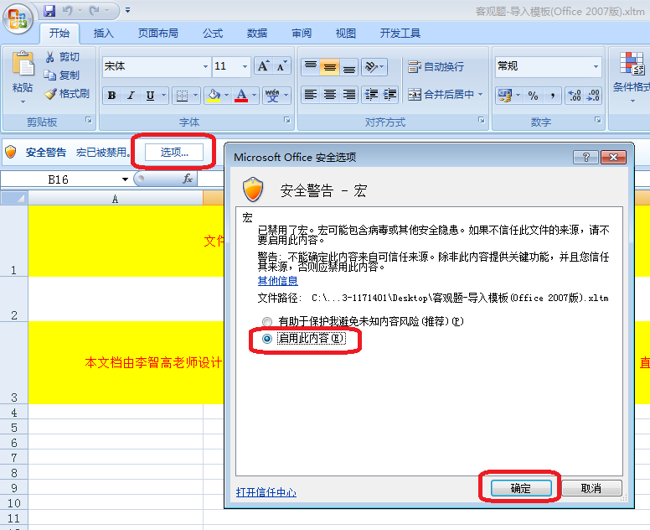The height and width of the screenshot is (530, 650).
Task: Open the 剪贴板 group dialog launcher
Action: point(88,120)
